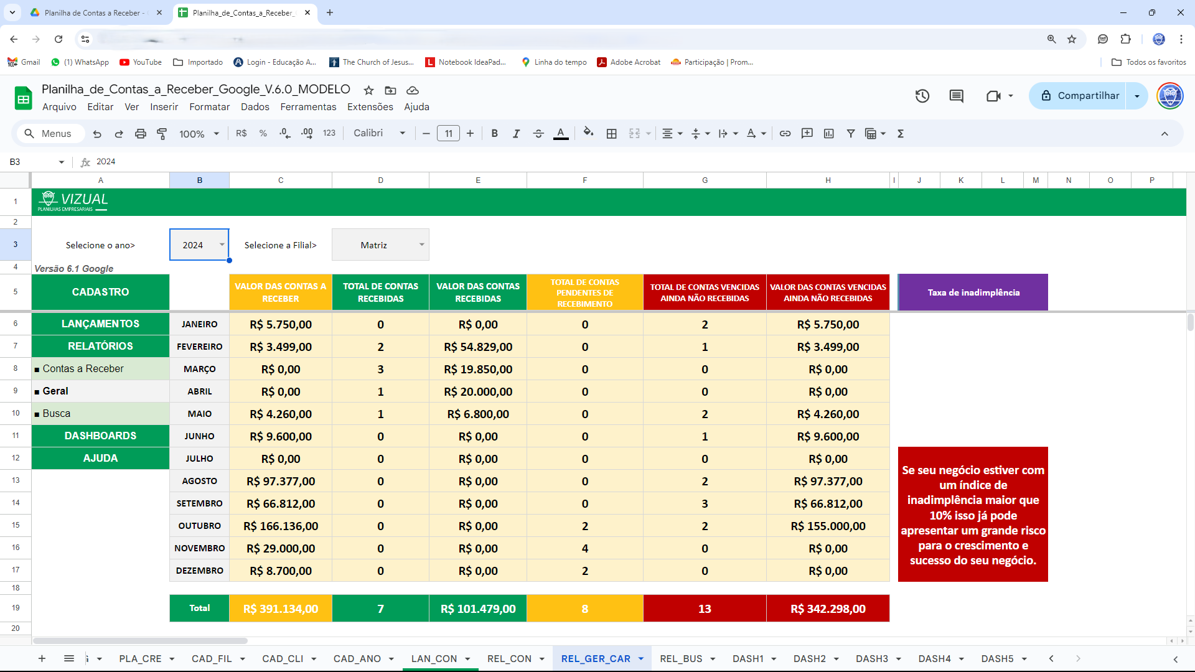
Task: Open the Formatar menu
Action: coord(209,107)
